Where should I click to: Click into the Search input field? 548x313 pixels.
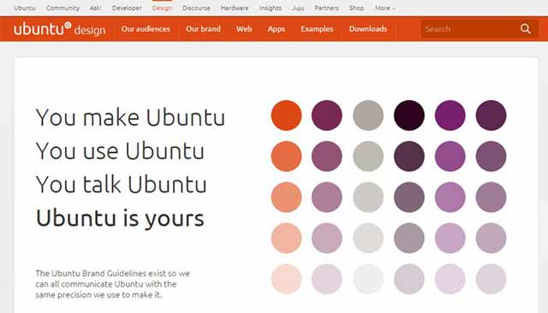(x=469, y=29)
